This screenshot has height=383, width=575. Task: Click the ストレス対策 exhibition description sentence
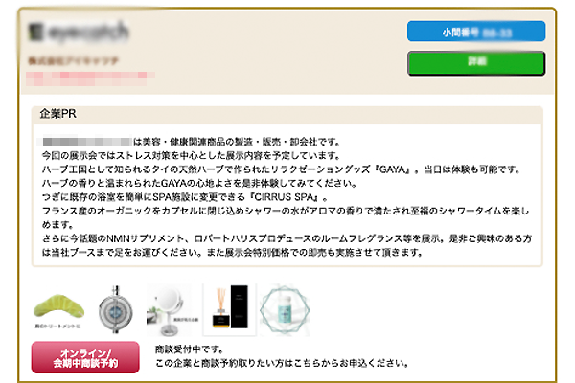coord(191,155)
